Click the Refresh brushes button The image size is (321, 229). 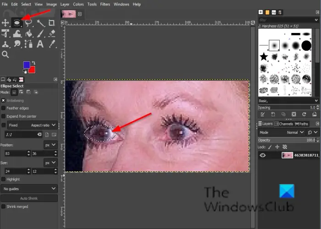click(x=304, y=114)
